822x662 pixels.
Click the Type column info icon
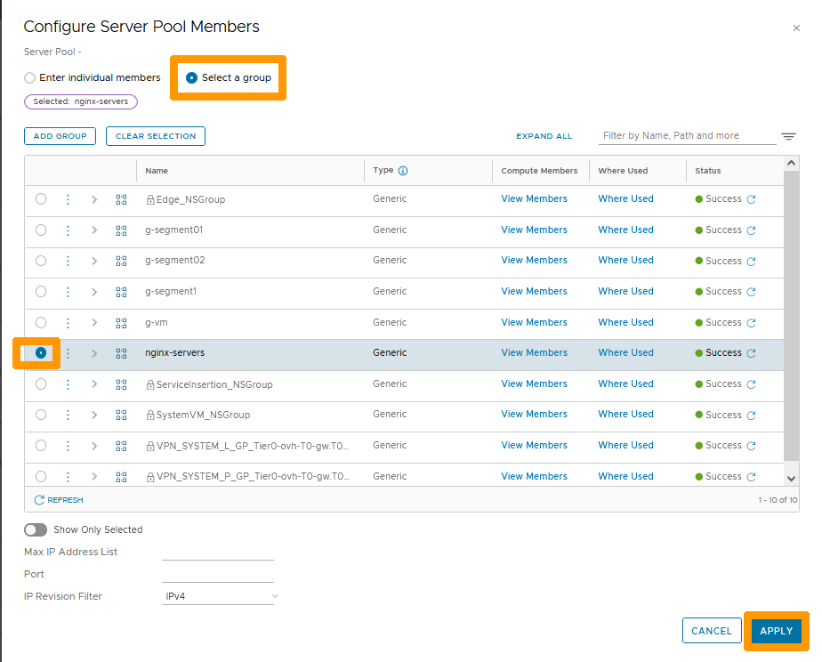pyautogui.click(x=403, y=171)
